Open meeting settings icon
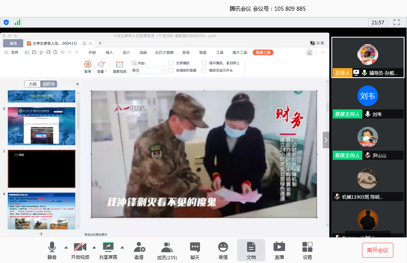 (x=307, y=247)
